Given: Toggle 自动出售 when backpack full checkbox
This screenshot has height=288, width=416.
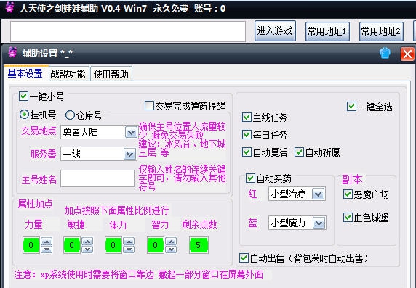Looking at the screenshot, I should [244, 258].
